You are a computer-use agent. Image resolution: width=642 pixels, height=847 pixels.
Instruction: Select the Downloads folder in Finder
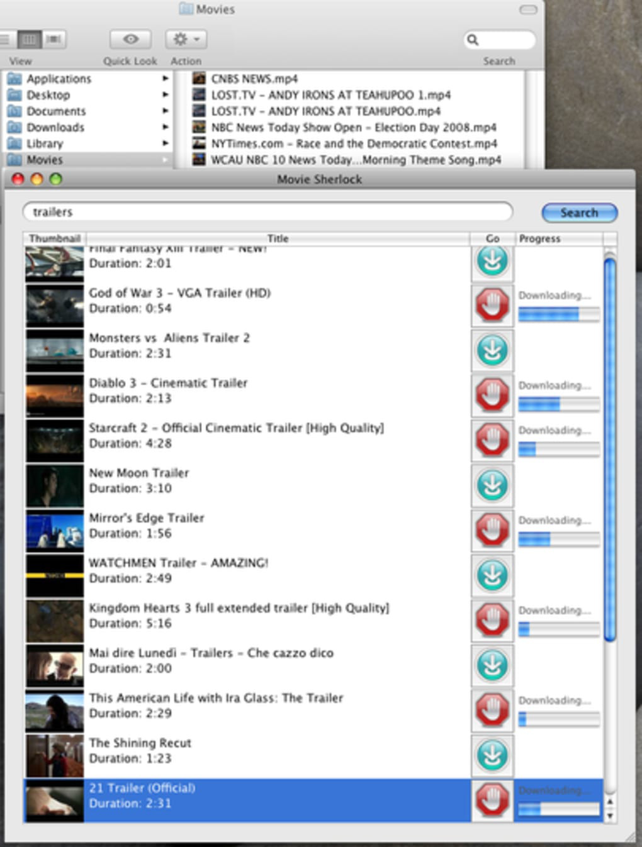coord(55,128)
